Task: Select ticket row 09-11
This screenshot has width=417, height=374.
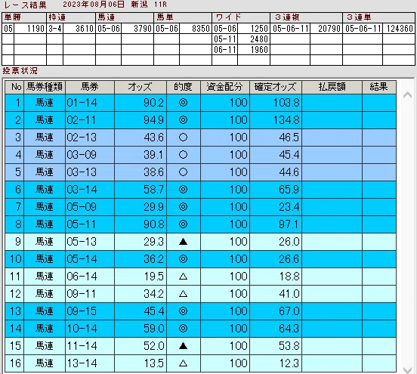Action: (200, 294)
